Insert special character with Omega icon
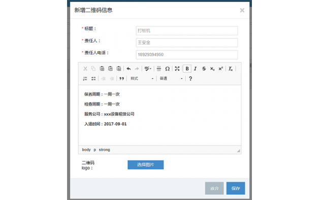Screen dimensions: 320x200 (x=167, y=69)
